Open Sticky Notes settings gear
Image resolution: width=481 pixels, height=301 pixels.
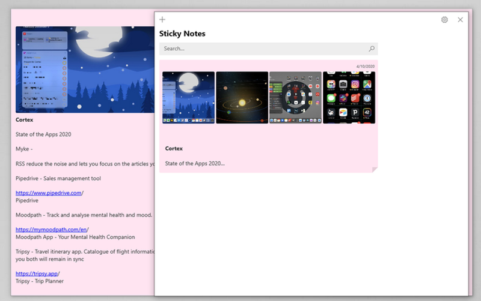pyautogui.click(x=444, y=20)
